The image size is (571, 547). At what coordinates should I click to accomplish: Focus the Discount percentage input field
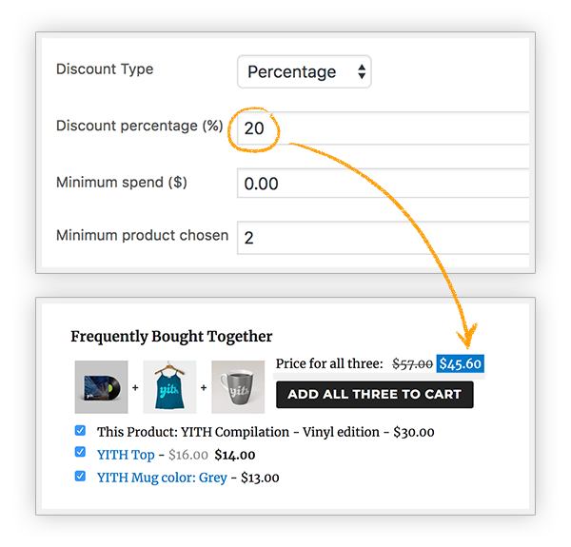click(x=384, y=128)
